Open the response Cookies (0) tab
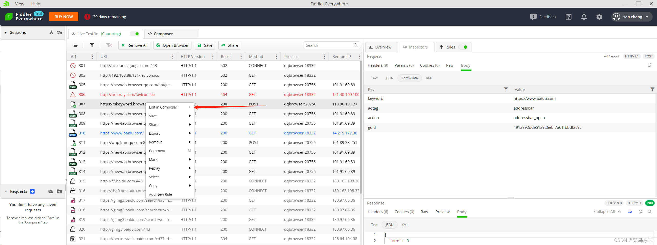This screenshot has height=245, width=657. [x=404, y=212]
